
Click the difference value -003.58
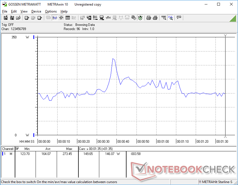pyautogui.click(x=136, y=154)
